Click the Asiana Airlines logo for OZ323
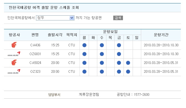Screen dimensions: 186x108 point(14,72)
